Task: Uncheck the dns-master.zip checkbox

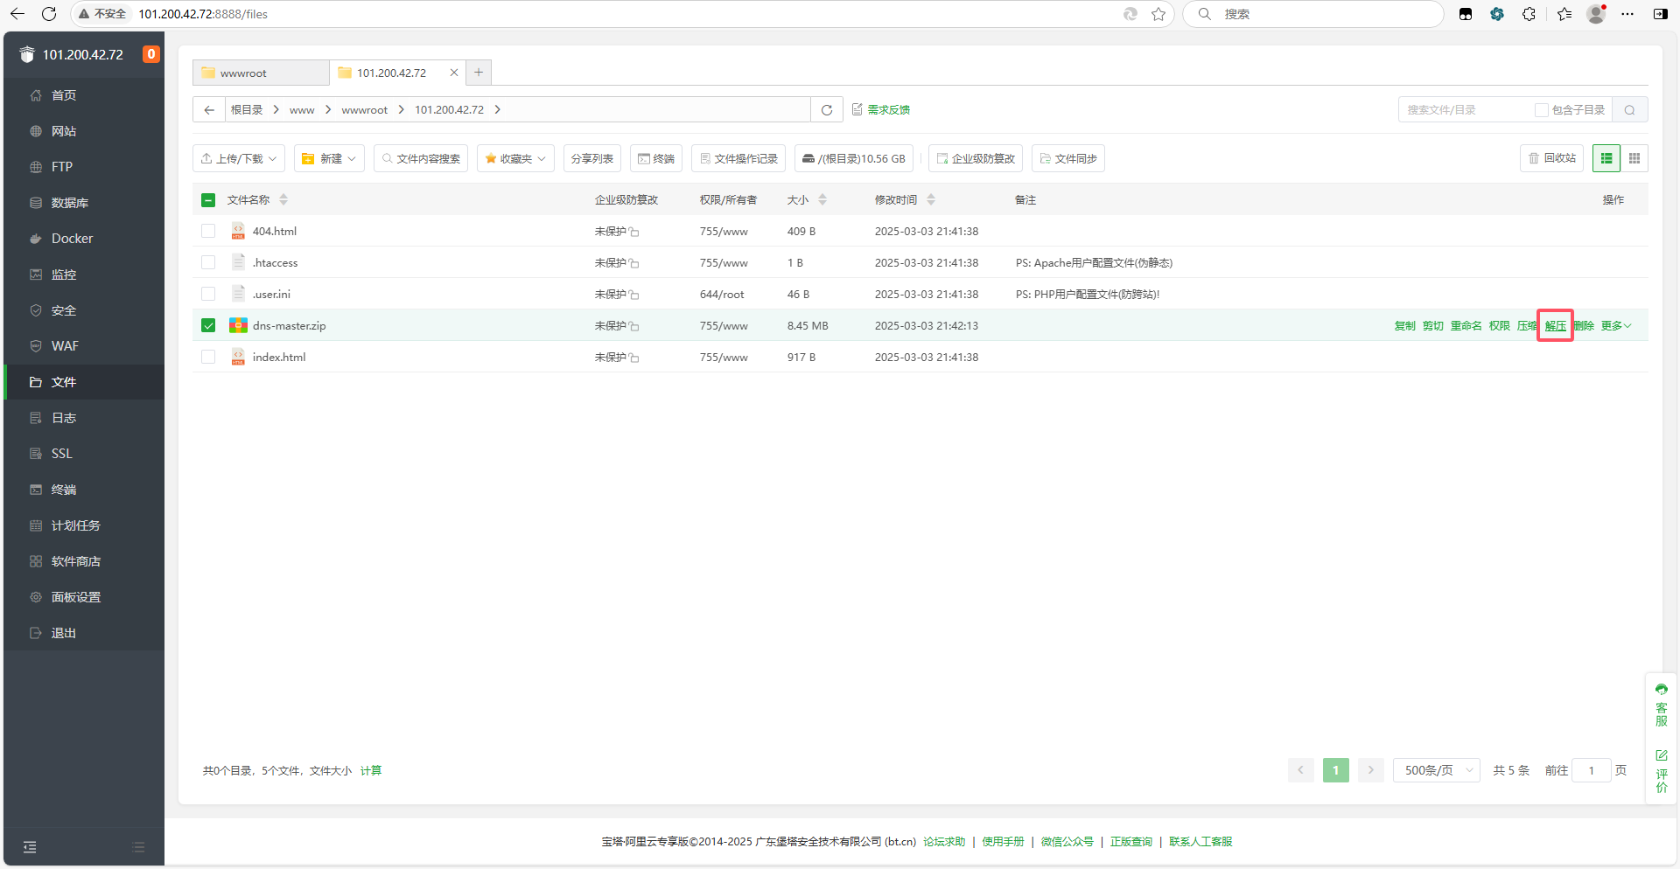Action: pyautogui.click(x=208, y=325)
